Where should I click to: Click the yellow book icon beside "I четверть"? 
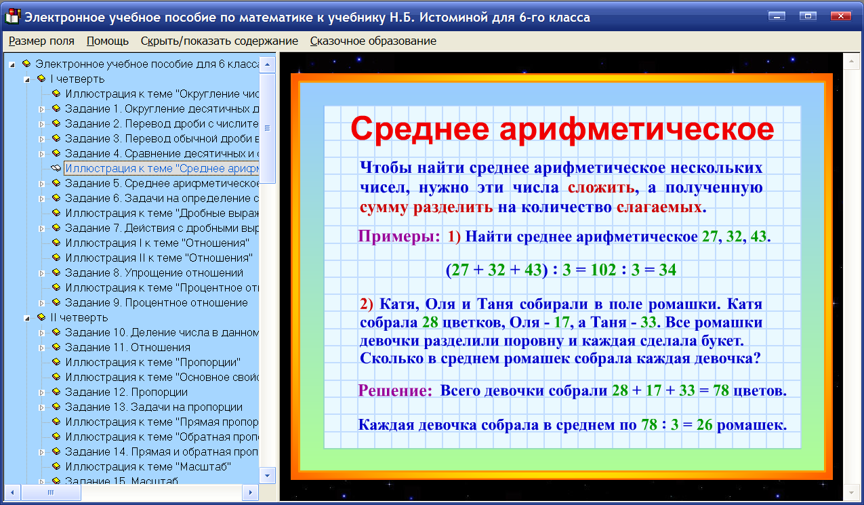41,78
